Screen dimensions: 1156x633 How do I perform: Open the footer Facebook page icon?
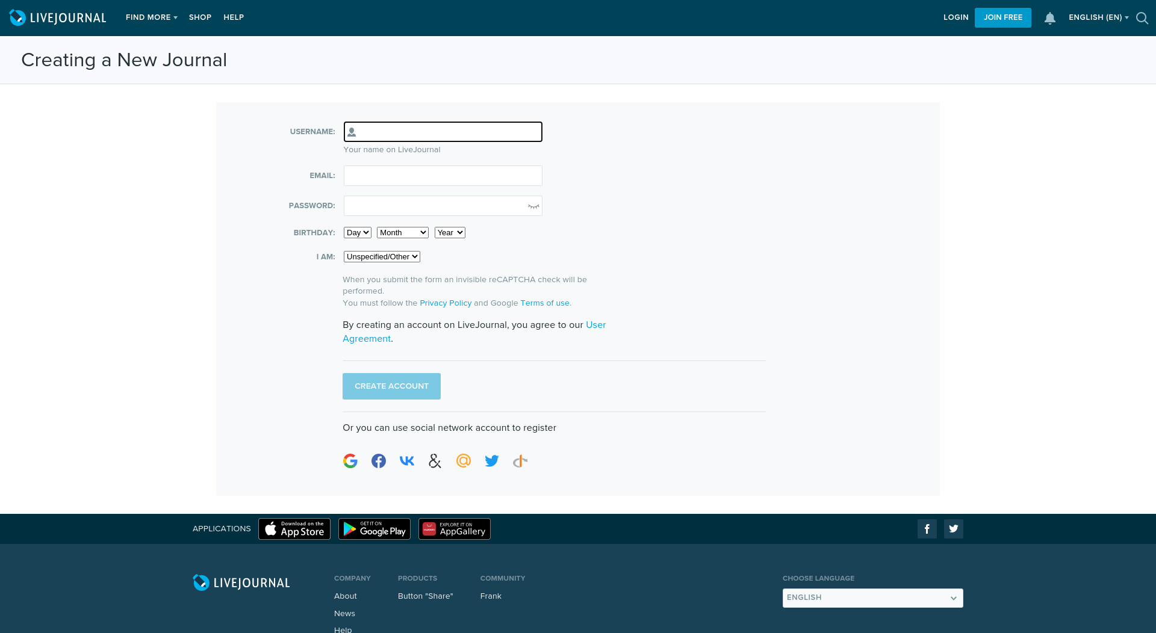927,529
